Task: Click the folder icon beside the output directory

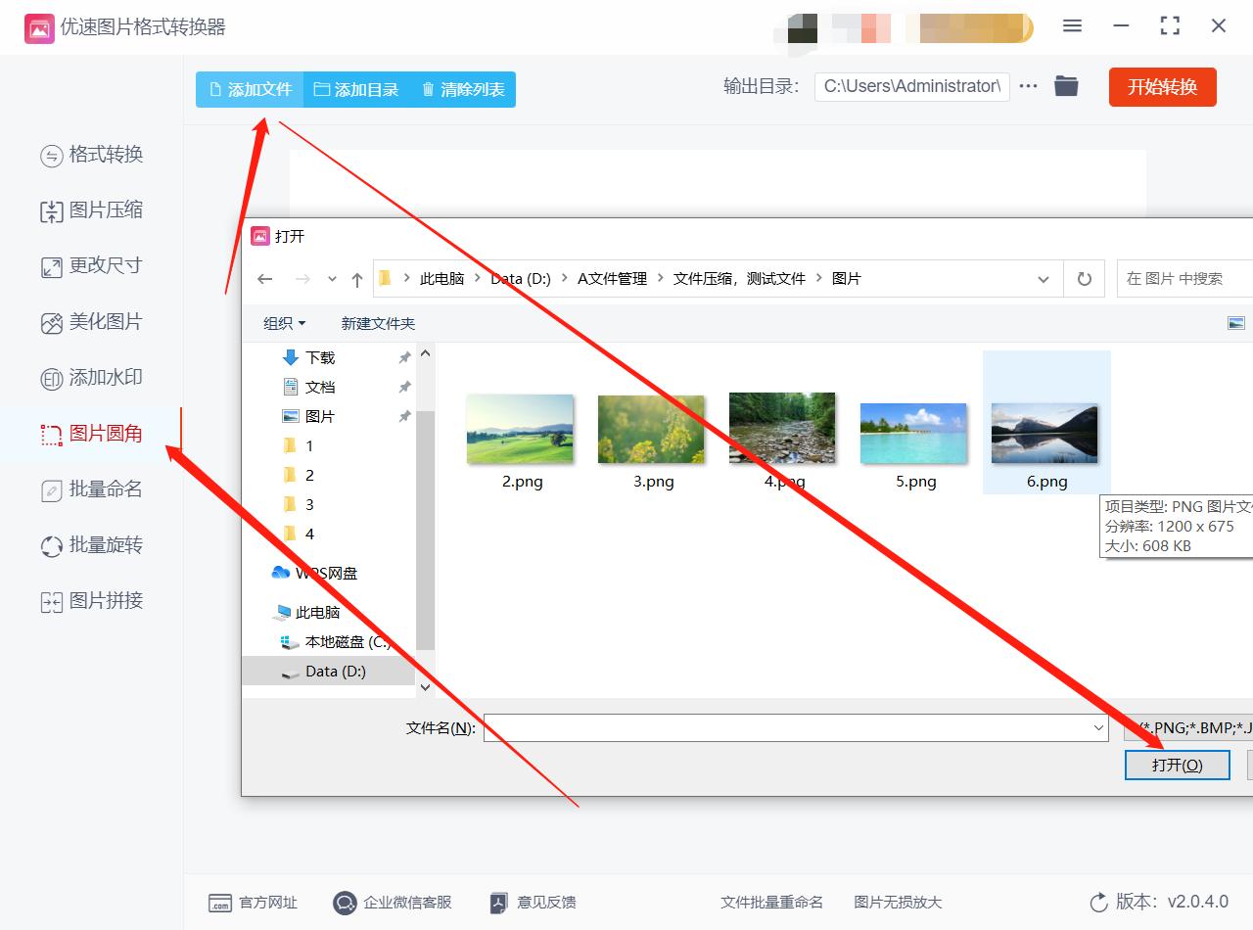Action: pos(1066,86)
